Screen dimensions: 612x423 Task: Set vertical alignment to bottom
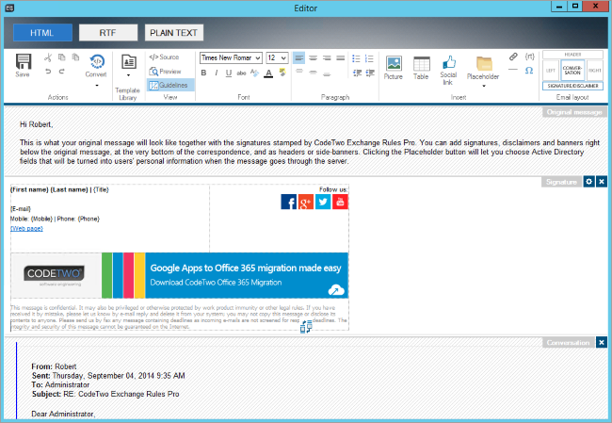[327, 73]
